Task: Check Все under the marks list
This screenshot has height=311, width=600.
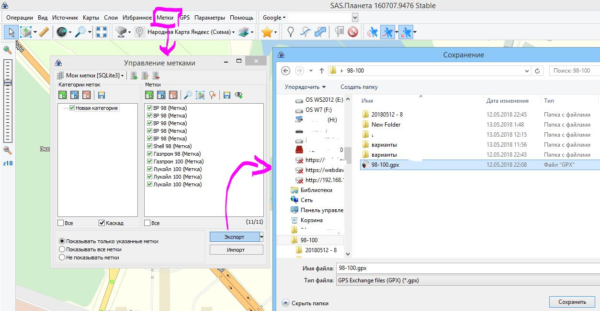Action: tap(147, 223)
